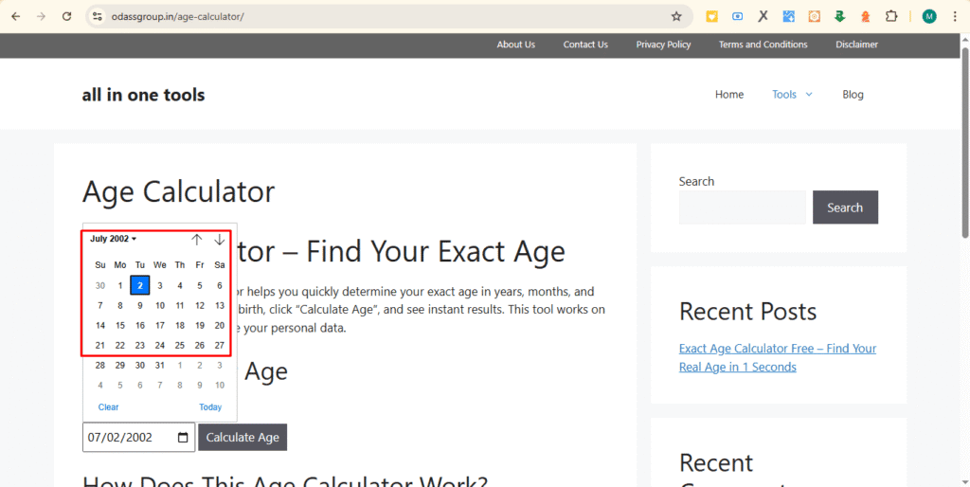Select the highlighted date 2 in the calendar
970x487 pixels.
[140, 285]
